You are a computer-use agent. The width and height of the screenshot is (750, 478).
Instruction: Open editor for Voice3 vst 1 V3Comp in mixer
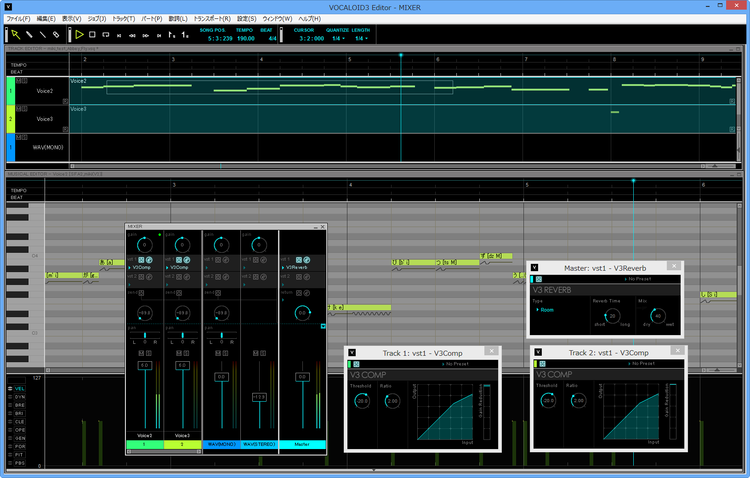(x=187, y=260)
